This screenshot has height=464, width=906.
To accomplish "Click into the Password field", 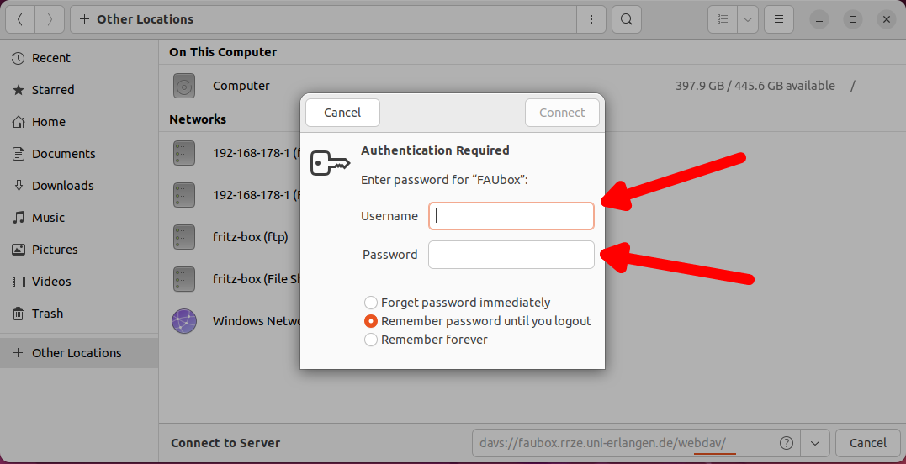I will 511,255.
